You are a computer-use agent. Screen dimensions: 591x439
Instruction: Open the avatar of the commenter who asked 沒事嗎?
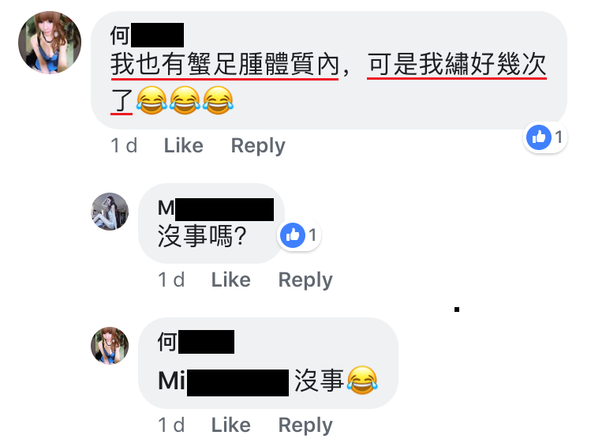[x=110, y=211]
